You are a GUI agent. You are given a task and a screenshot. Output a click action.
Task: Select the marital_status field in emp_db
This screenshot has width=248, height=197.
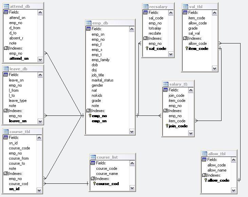point(102,80)
